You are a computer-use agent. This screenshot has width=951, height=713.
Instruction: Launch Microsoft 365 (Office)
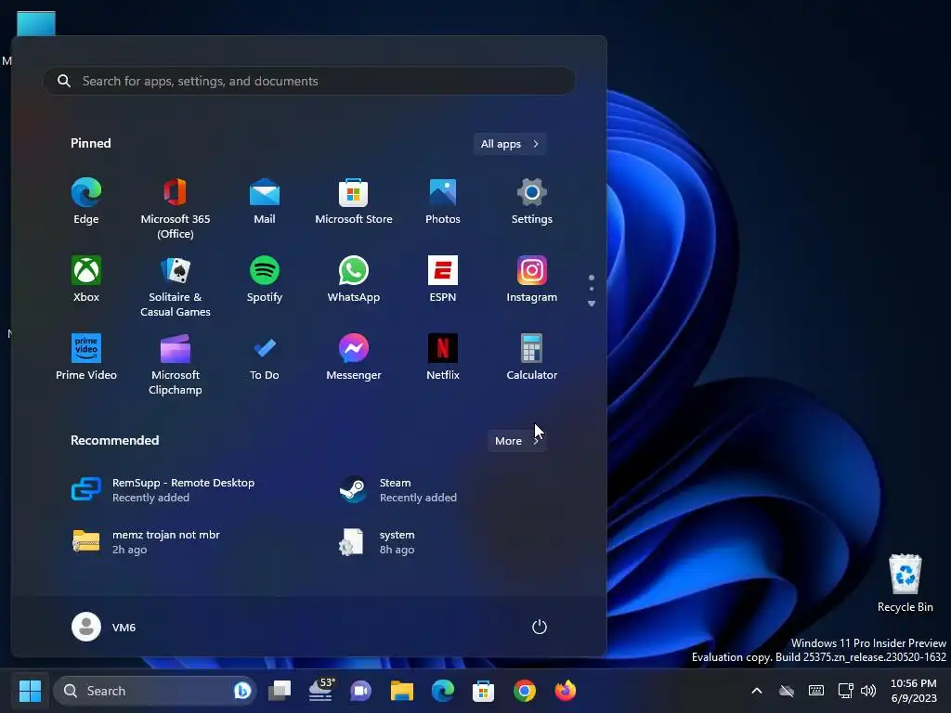pos(176,209)
